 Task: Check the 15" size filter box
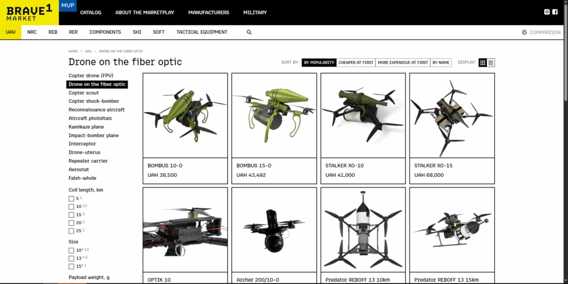[x=72, y=266]
